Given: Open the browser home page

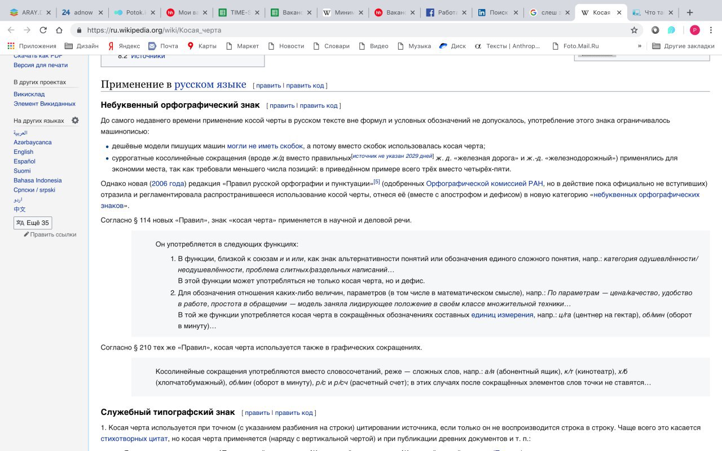Looking at the screenshot, I should point(59,30).
